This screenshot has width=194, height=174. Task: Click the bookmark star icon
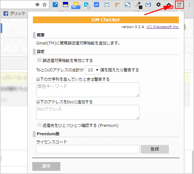coord(45,5)
